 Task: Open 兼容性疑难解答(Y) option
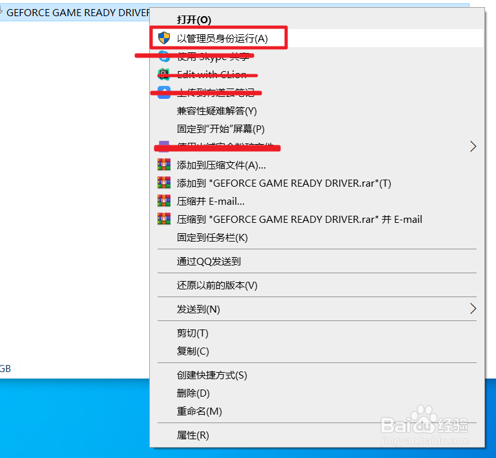(217, 110)
